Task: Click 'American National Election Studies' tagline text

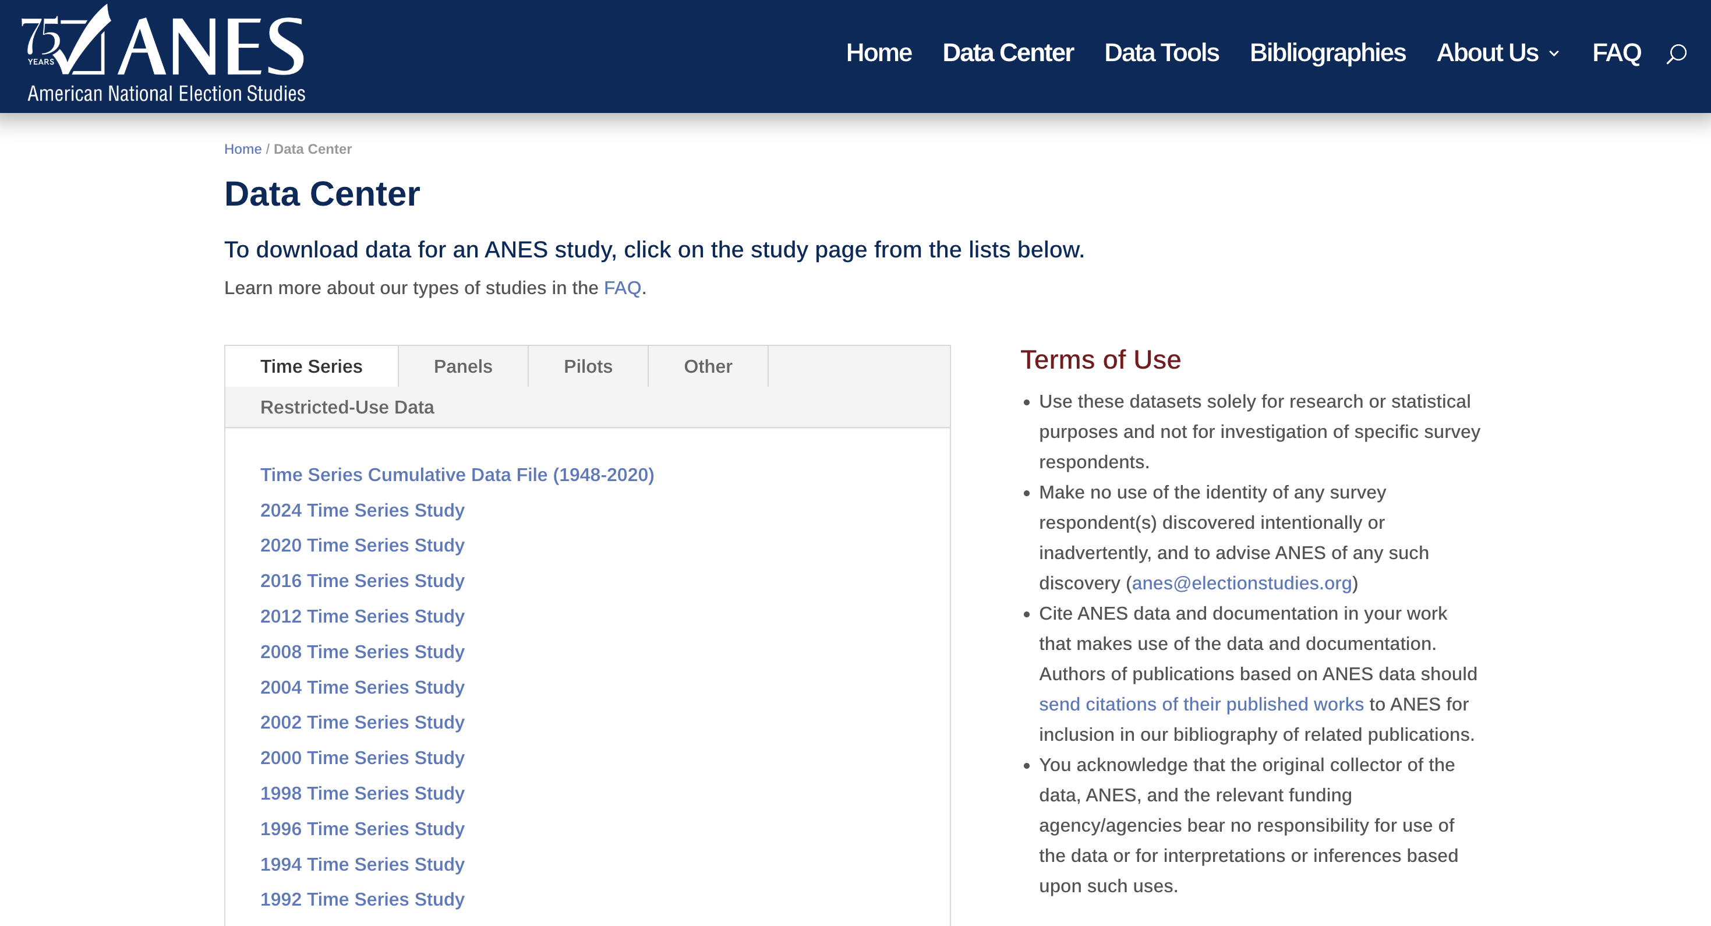Action: coord(166,94)
